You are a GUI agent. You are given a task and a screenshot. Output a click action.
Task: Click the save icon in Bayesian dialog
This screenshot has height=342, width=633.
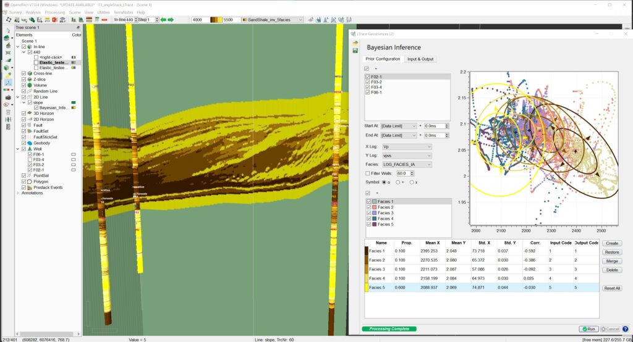[x=355, y=50]
